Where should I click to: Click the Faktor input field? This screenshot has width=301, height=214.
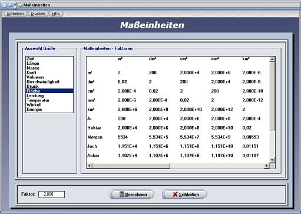[x=51, y=194]
